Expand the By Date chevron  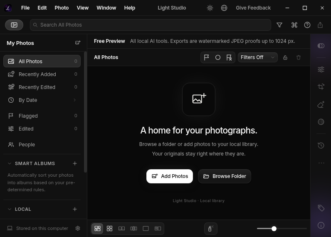click(74, 100)
